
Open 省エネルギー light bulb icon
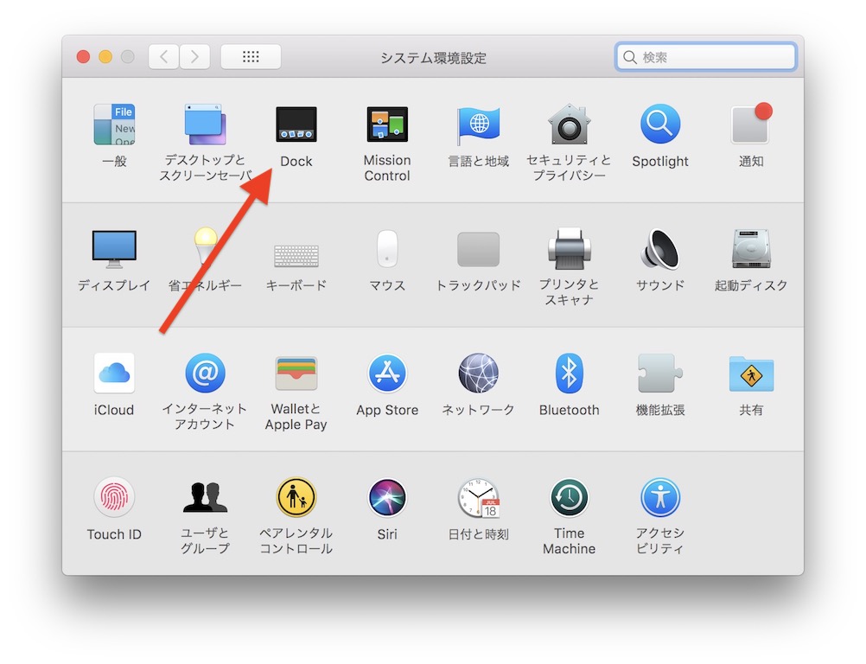pos(205,247)
